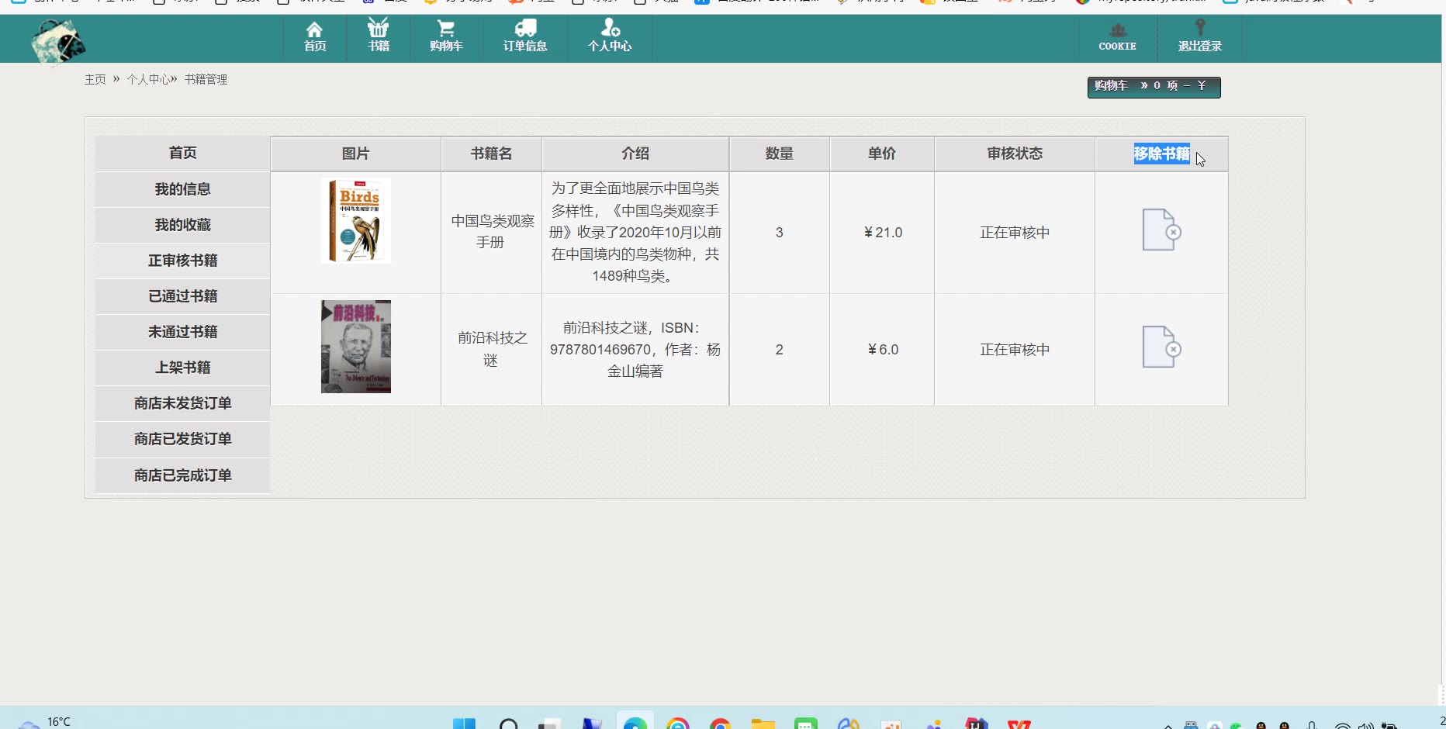Viewport: 1446px width, 729px height.
Task: Click the Birds book cover thumbnail
Action: pyautogui.click(x=356, y=221)
